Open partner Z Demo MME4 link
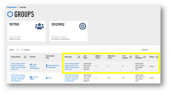 point(34,78)
